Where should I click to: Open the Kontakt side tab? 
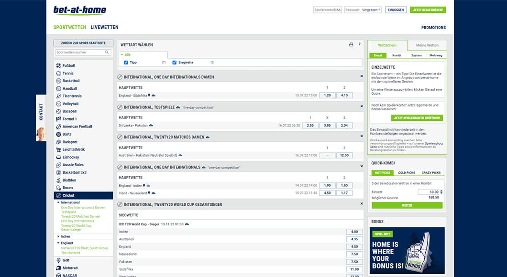[41, 118]
